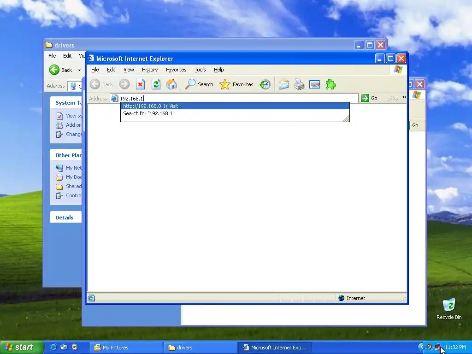Image resolution: width=472 pixels, height=354 pixels.
Task: Click the Windows flag logo in IE
Action: point(398,70)
